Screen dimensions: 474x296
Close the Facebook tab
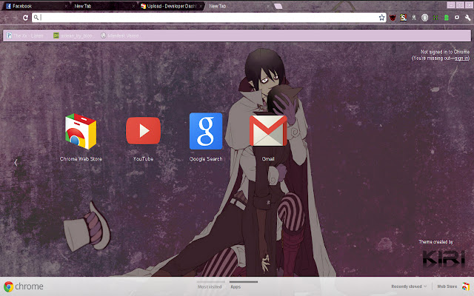(x=66, y=6)
